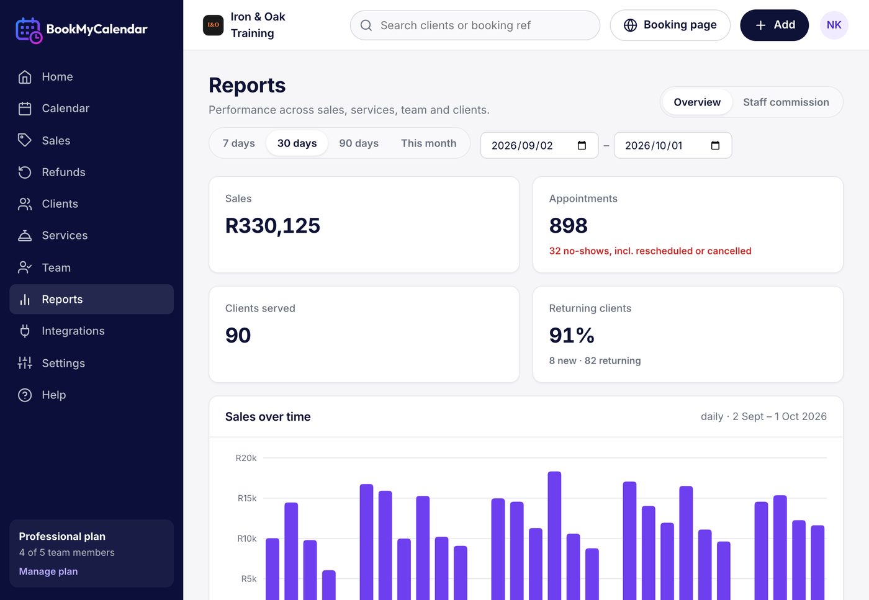
Task: Click the Reports bar chart icon
Action: coord(25,300)
